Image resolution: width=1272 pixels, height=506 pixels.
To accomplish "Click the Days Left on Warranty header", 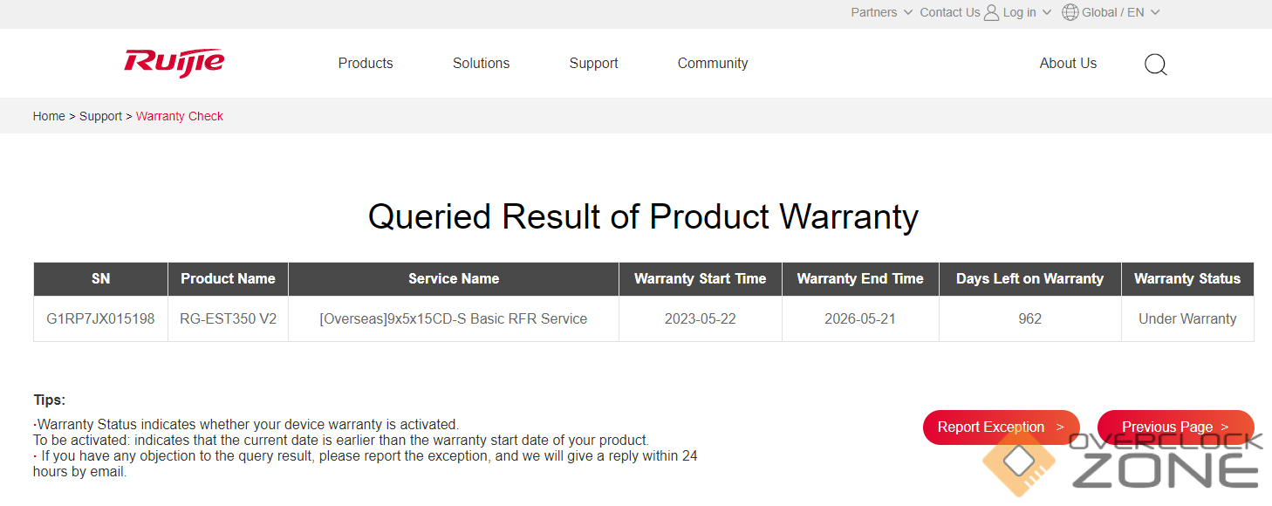I will coord(1030,279).
